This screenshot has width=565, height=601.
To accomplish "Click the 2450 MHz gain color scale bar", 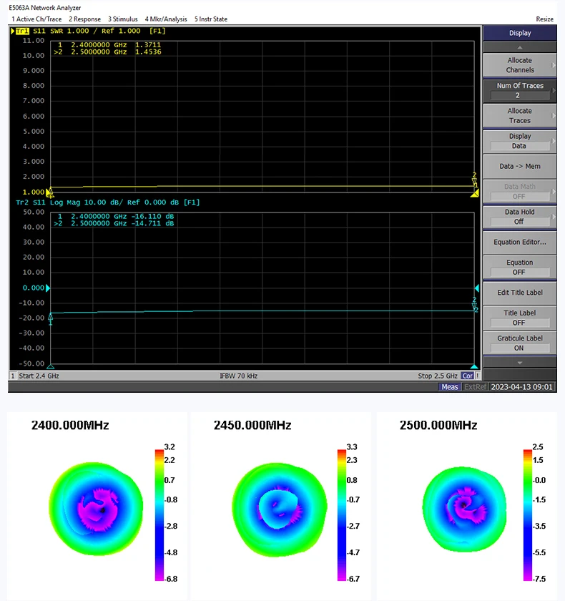I will click(x=342, y=515).
